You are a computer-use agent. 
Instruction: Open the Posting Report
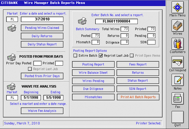(x=93, y=64)
